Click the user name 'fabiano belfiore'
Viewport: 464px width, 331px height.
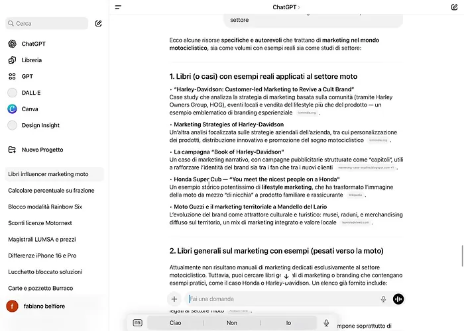[x=44, y=306]
